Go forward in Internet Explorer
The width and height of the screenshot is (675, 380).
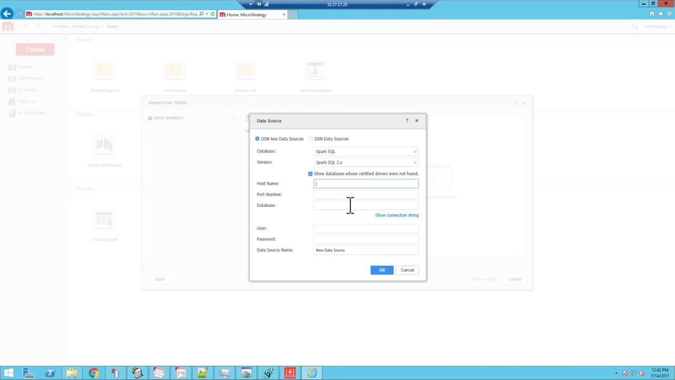pyautogui.click(x=19, y=14)
